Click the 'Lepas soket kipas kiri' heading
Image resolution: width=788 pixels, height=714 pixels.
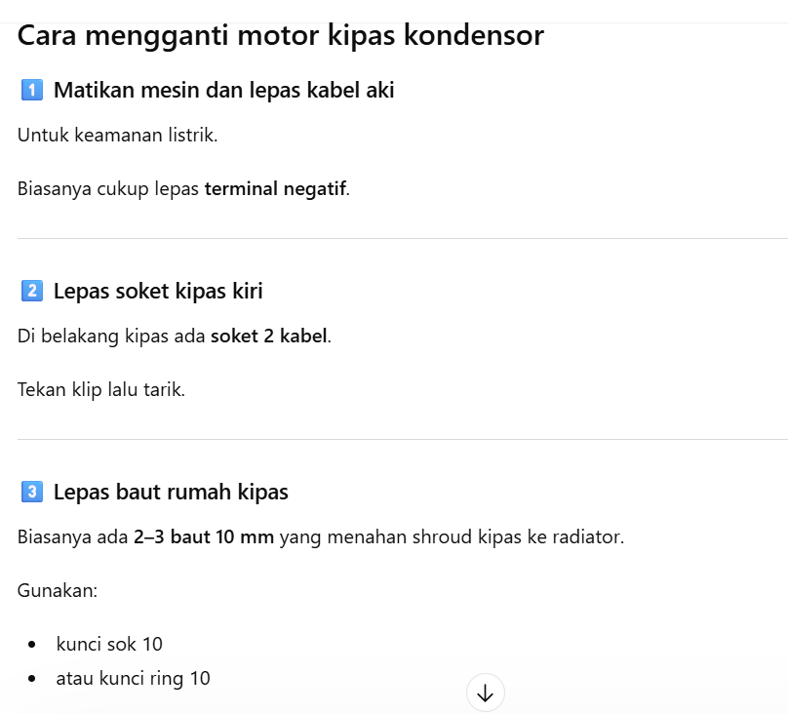(x=158, y=291)
